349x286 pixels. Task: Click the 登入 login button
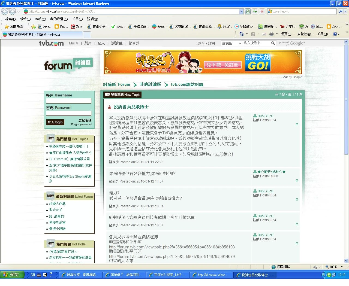pos(55,122)
